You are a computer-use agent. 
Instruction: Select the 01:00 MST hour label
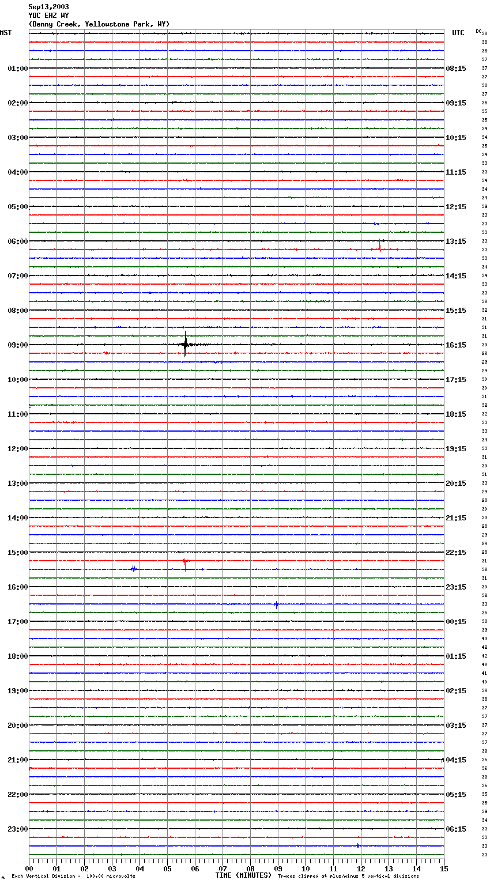coord(17,69)
